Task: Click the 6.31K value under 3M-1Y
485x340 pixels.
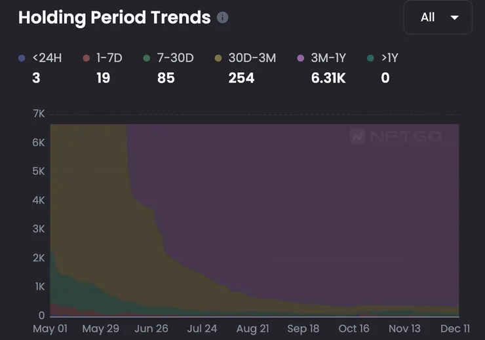Action: point(328,78)
